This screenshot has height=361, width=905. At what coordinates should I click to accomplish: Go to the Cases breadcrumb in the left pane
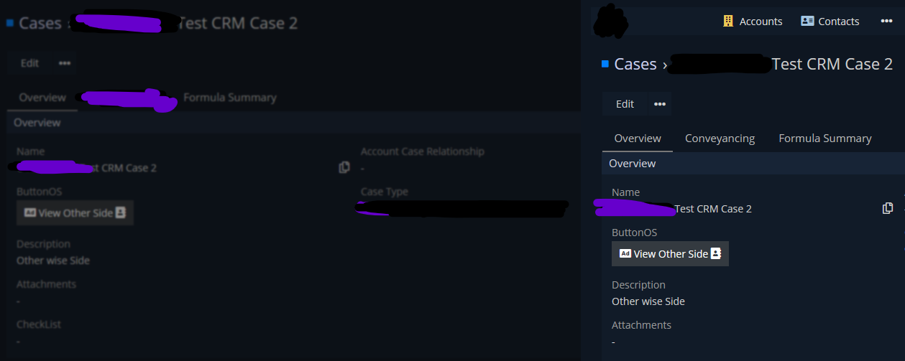(40, 23)
